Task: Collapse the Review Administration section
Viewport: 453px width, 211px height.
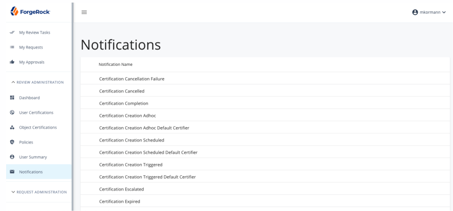Action: coord(38,82)
